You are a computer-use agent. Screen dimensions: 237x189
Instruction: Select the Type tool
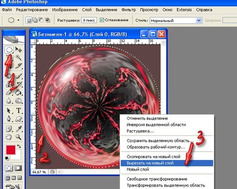point(18,110)
